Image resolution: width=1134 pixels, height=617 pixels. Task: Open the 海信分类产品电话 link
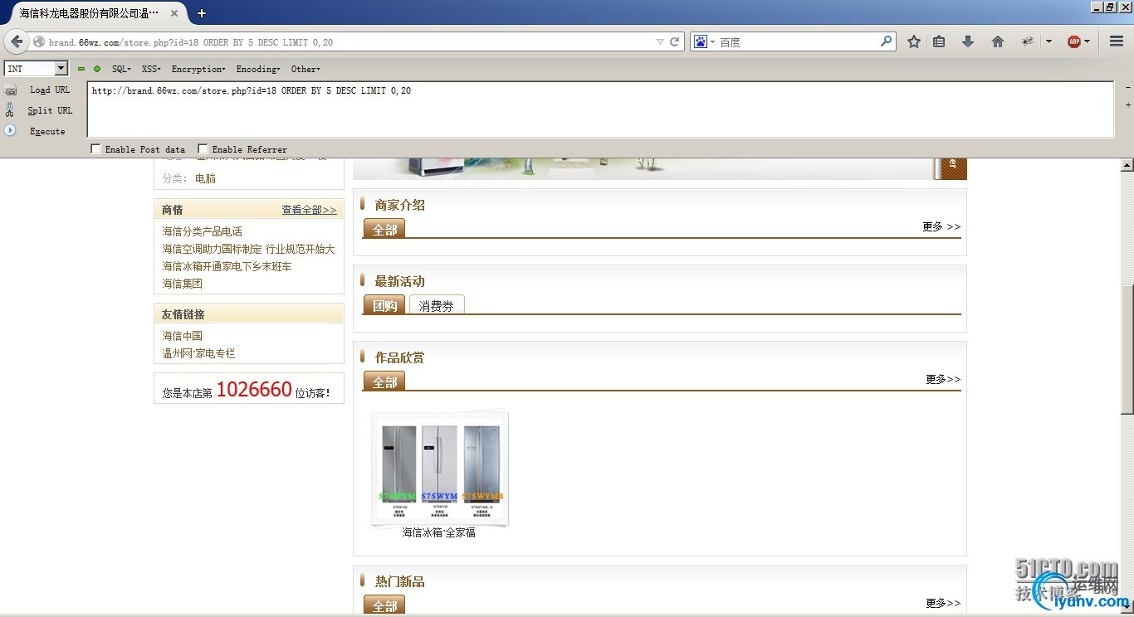[203, 231]
